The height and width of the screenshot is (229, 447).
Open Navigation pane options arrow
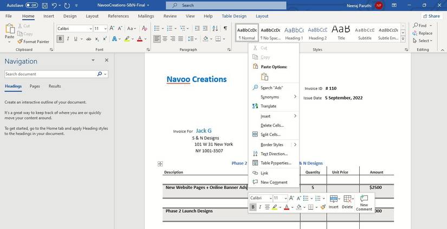[x=93, y=60]
